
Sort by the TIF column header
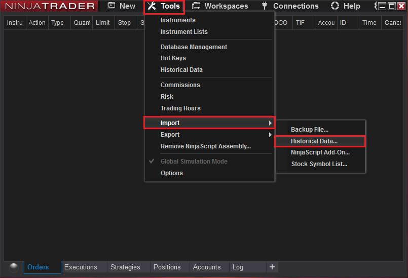(x=304, y=23)
